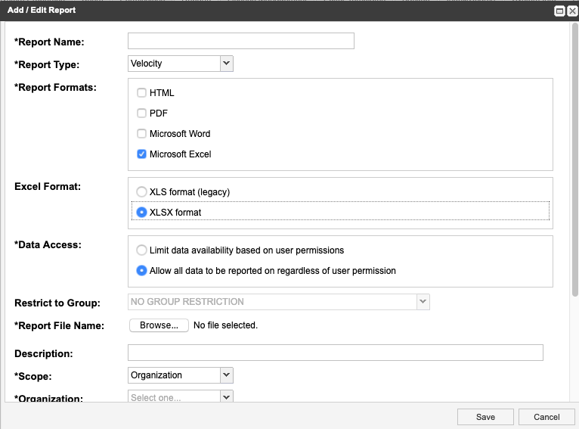Select Limit data availability based on permissions
Screen dimensions: 579x429
[x=141, y=250]
